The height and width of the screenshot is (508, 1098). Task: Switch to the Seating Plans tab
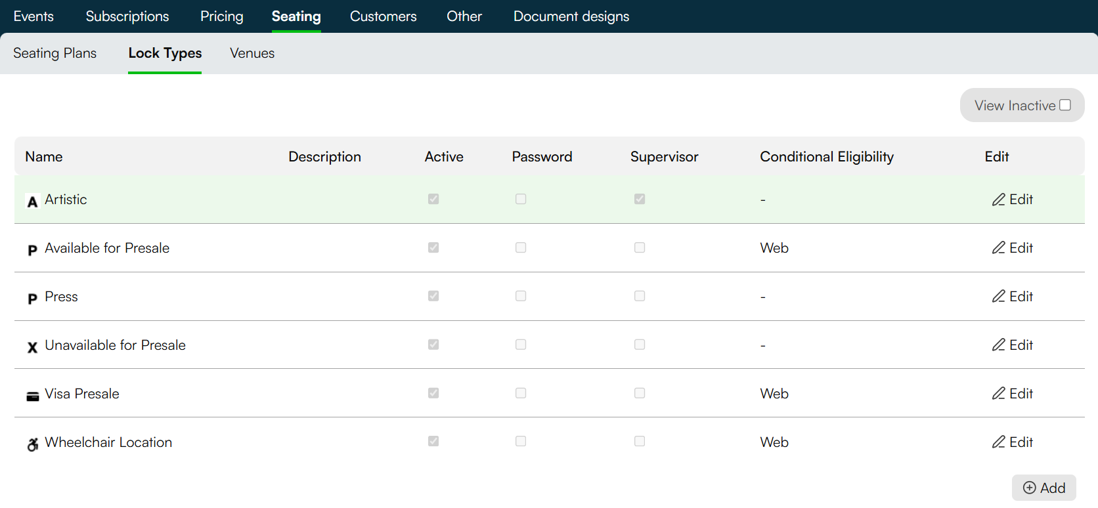[x=55, y=53]
